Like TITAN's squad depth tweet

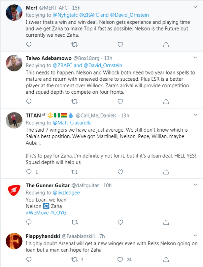point(120,172)
